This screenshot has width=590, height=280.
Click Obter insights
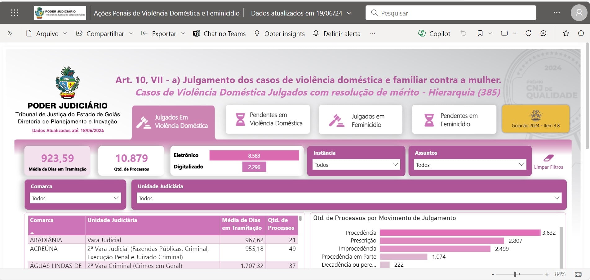(x=280, y=33)
